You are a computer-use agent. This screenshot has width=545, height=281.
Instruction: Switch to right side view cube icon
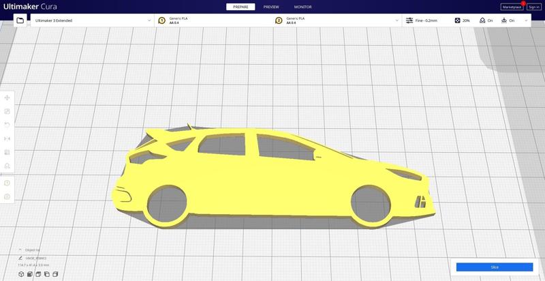point(55,274)
